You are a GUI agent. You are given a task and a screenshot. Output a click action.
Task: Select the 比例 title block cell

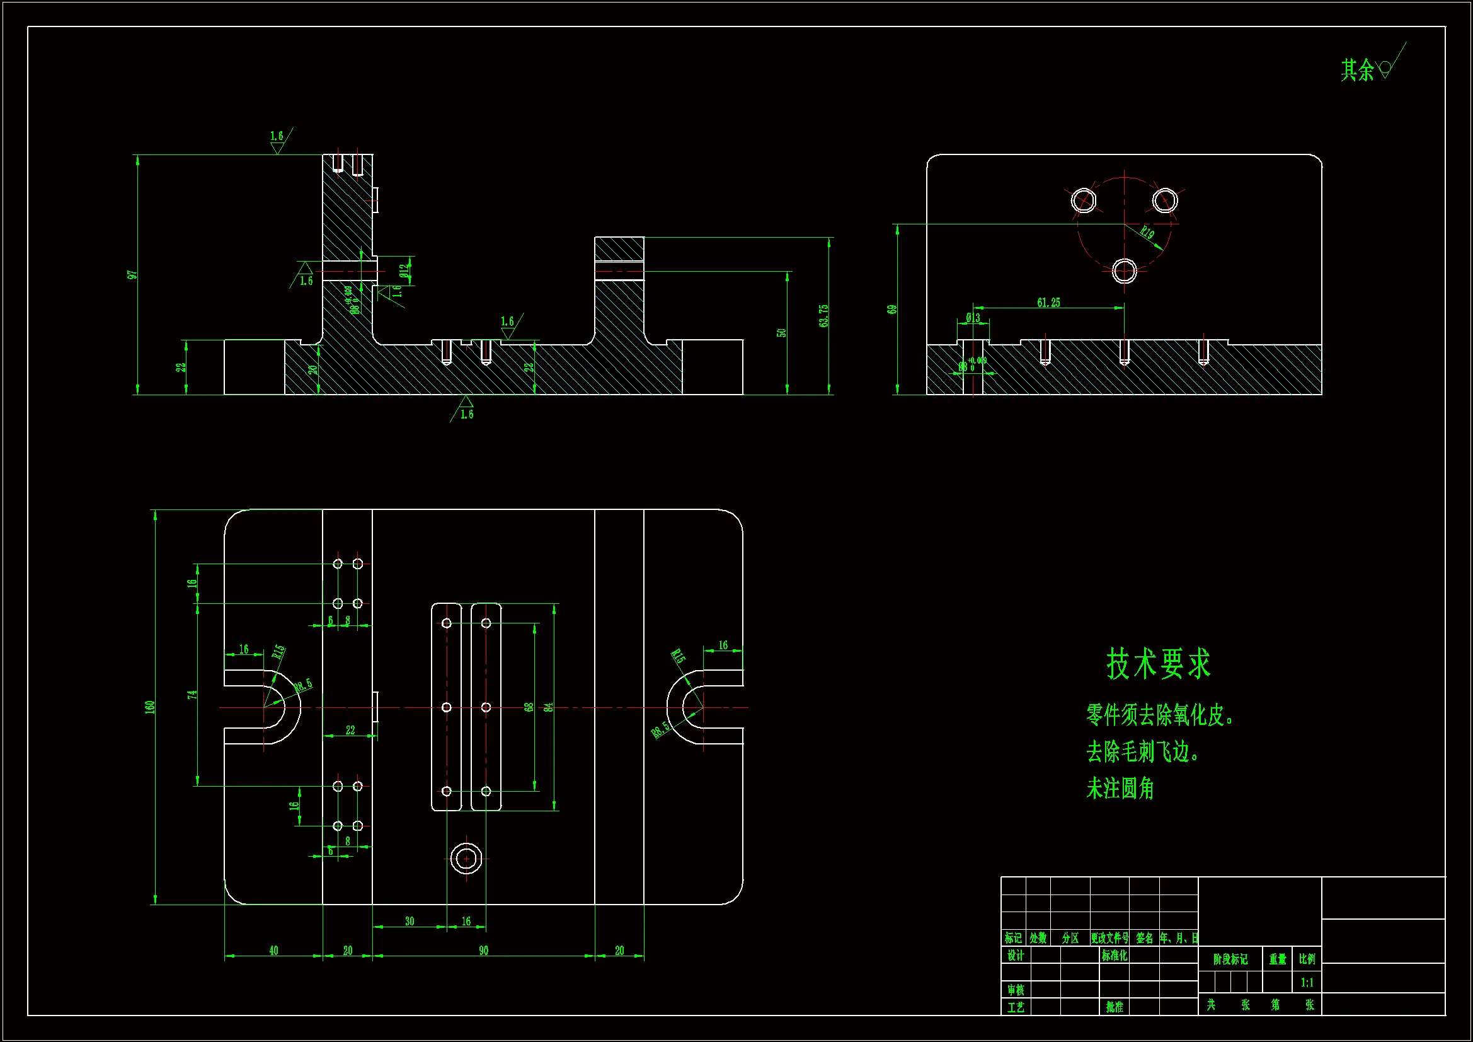tap(1307, 959)
